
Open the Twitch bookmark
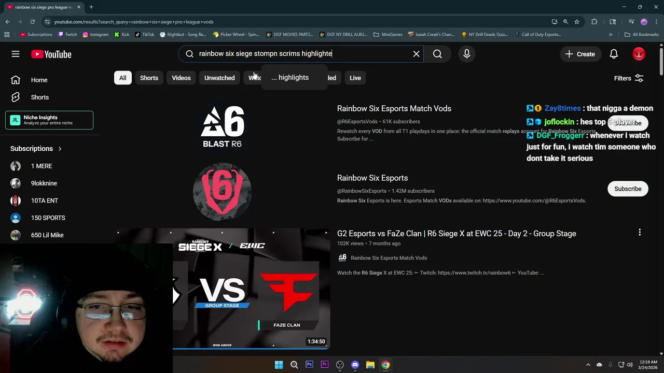pos(67,35)
